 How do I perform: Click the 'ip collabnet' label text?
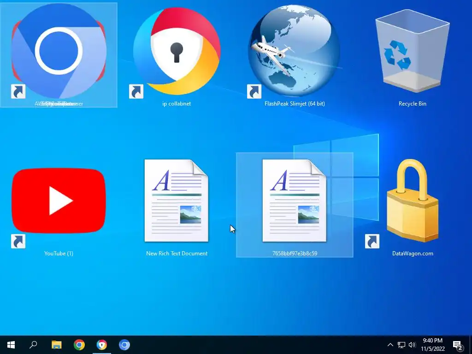(177, 104)
